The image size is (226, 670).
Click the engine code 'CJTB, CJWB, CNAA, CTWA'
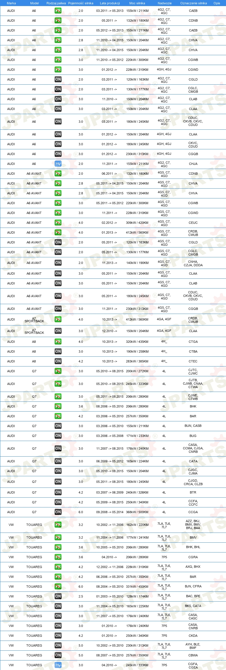(193, 384)
